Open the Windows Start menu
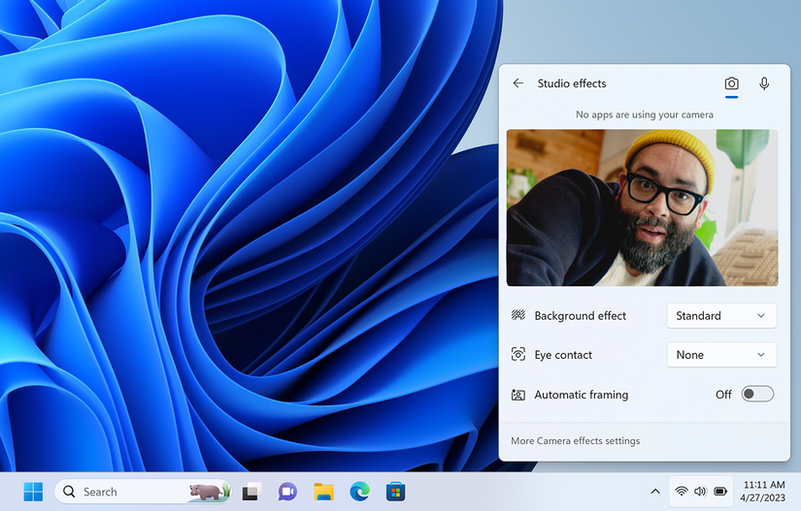Viewport: 801px width, 511px height. (33, 492)
